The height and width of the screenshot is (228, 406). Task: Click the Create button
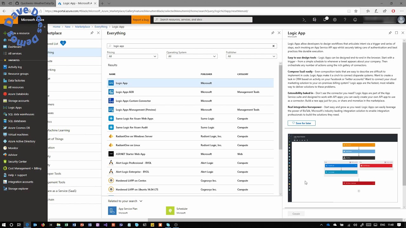pos(296,214)
